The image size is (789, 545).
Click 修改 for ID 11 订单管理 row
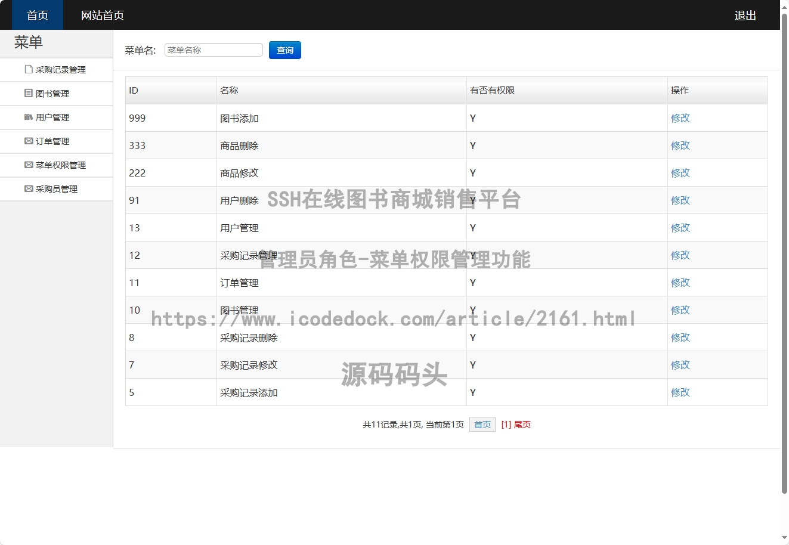680,283
